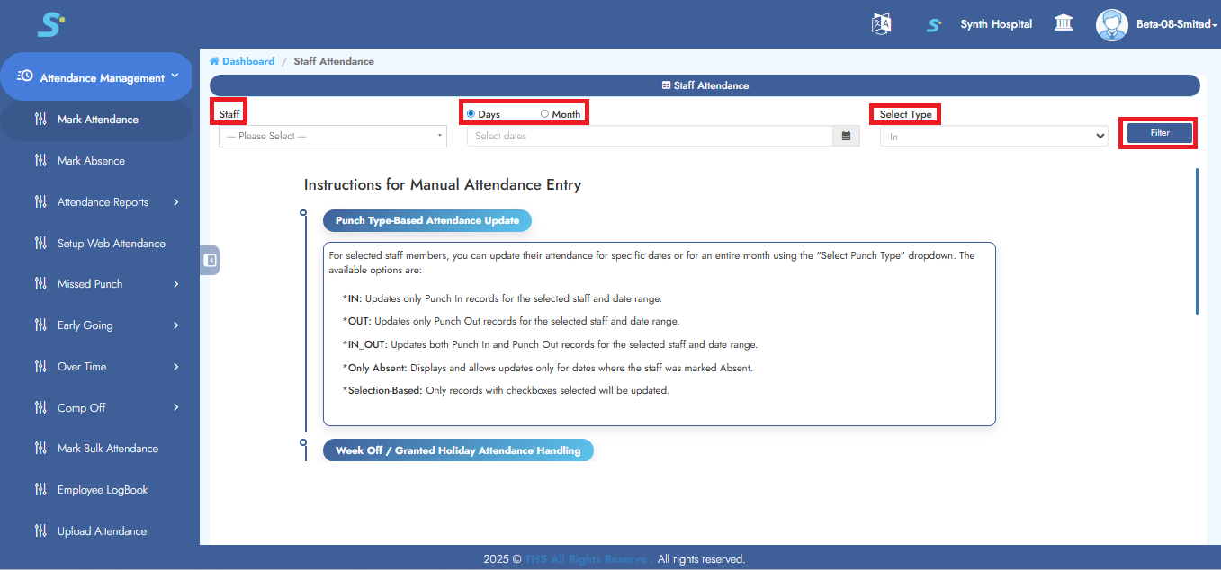Image resolution: width=1221 pixels, height=570 pixels.
Task: Go to Dashboard via breadcrumb link
Action: [248, 61]
